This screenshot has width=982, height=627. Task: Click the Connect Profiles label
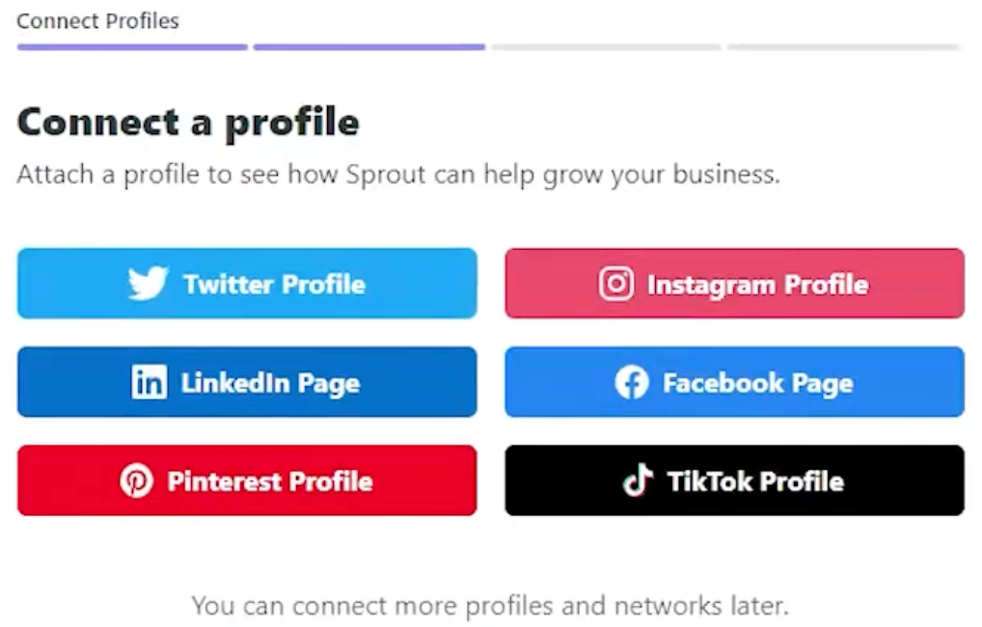96,20
